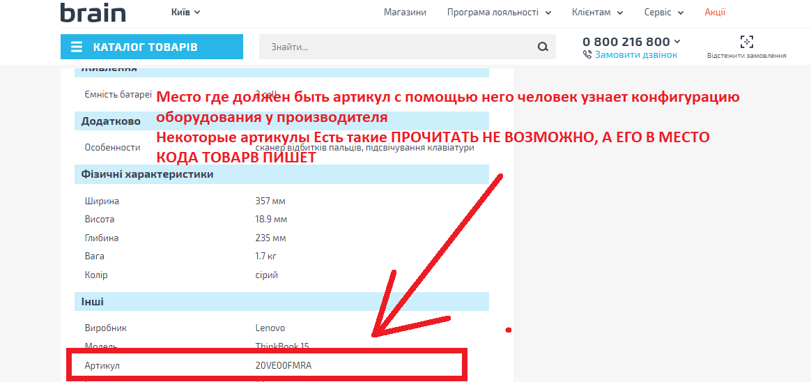Click Відстежити замовлення link

coord(746,55)
